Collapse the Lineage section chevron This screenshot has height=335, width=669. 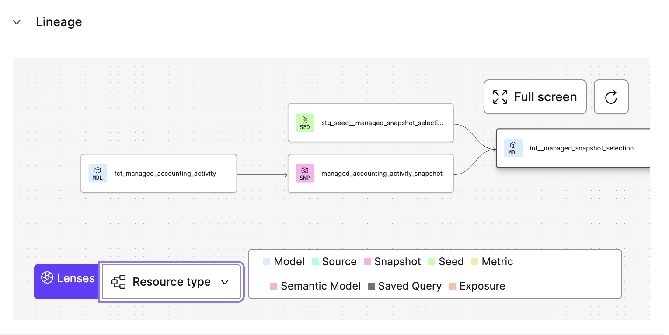tap(17, 22)
